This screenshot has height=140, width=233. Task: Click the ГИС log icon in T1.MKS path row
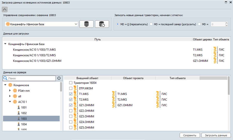pyautogui.click(x=215, y=50)
